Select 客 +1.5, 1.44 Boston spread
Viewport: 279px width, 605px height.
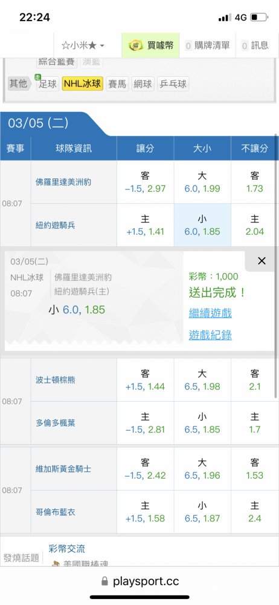[146, 380]
